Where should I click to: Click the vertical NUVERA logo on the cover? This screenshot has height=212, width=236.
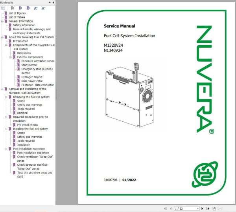pyautogui.click(x=205, y=79)
